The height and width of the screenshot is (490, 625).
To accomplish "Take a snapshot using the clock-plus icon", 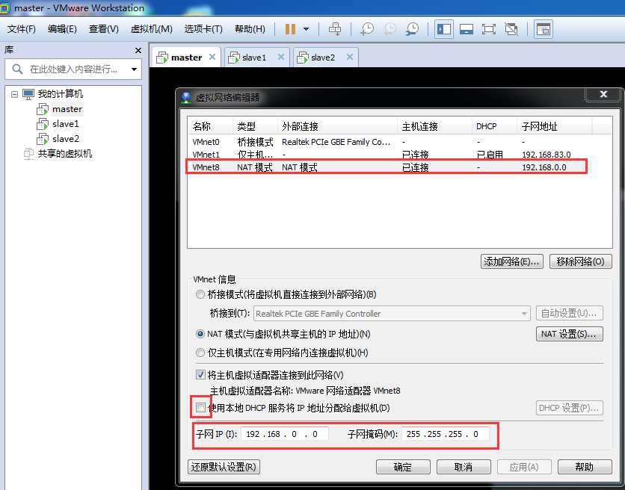I will pos(367,29).
